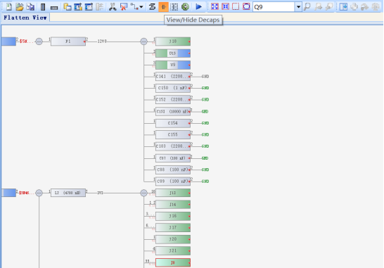Click the horizontal component bar icon
Image resolution: width=384 pixels, height=268 pixels.
(x=54, y=8)
